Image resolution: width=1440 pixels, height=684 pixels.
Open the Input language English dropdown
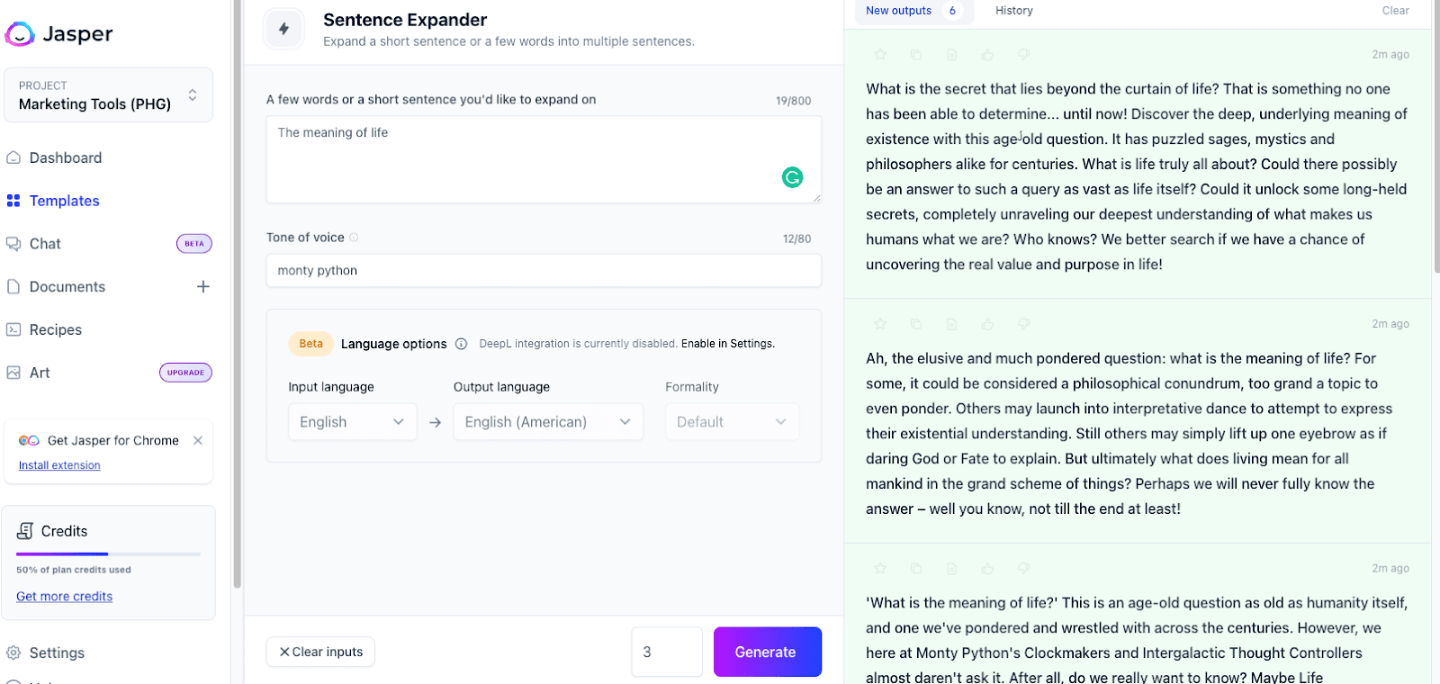[x=352, y=422]
